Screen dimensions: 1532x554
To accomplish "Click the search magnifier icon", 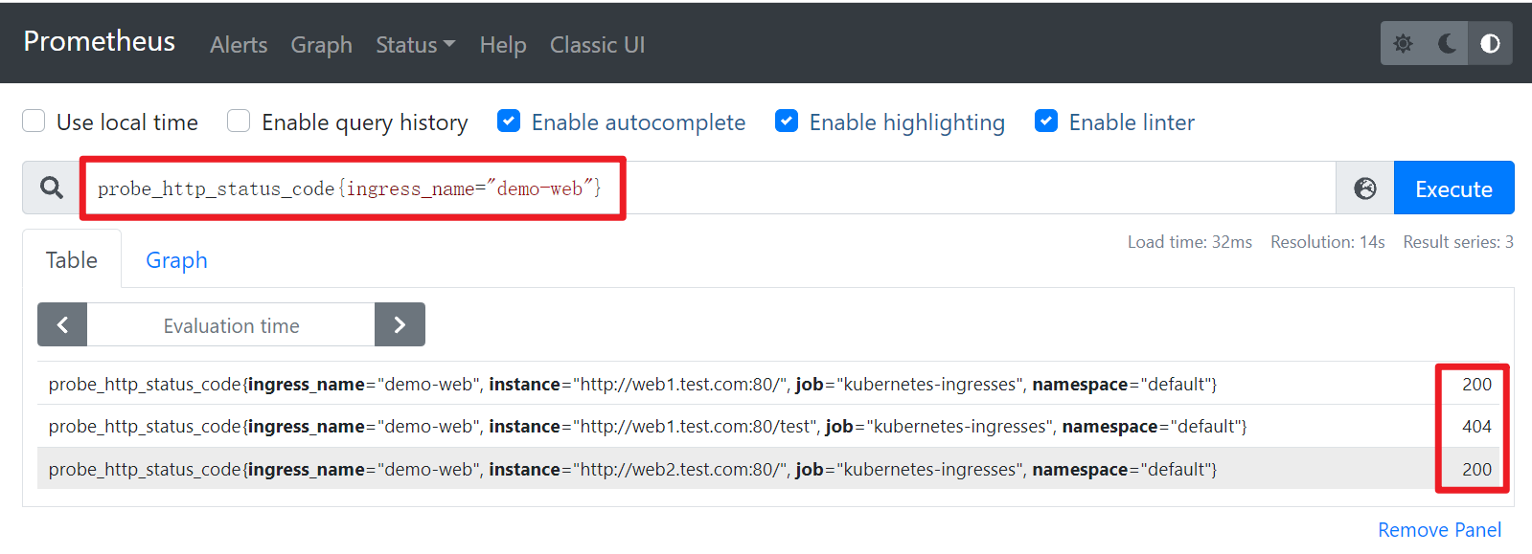I will point(52,188).
